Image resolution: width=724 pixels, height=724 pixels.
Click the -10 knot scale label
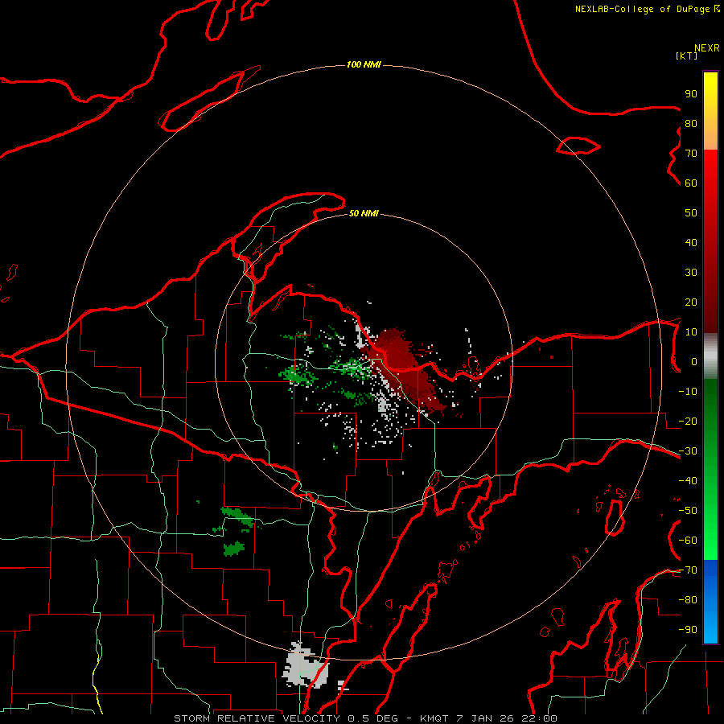[x=688, y=392]
